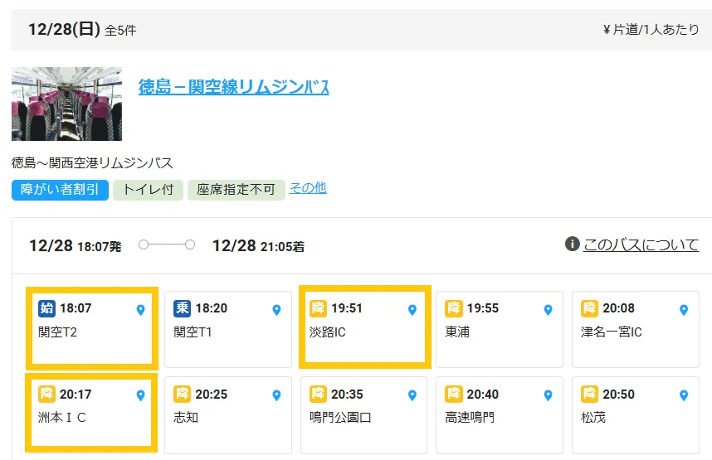Click the その他 link
The width and height of the screenshot is (712, 460).
point(308,188)
